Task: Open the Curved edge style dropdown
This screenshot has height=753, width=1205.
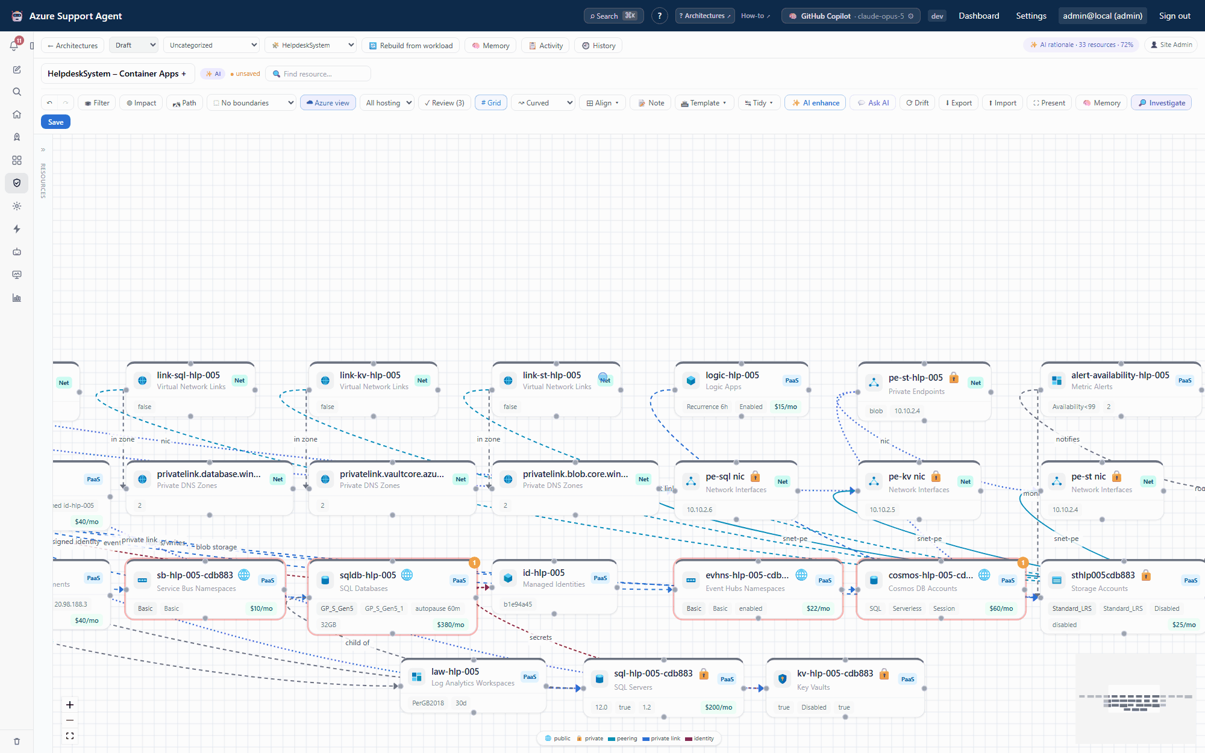Action: pyautogui.click(x=543, y=103)
